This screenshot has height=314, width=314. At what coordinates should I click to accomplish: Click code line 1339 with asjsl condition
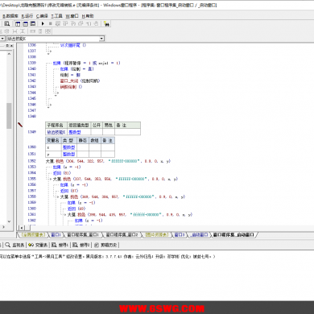coord(86,63)
